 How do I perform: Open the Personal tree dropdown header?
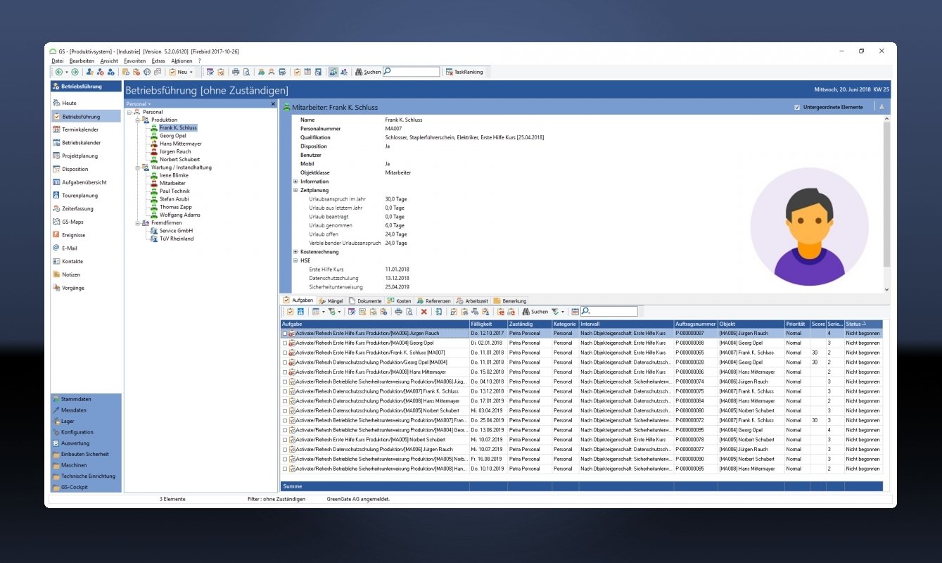tap(139, 103)
